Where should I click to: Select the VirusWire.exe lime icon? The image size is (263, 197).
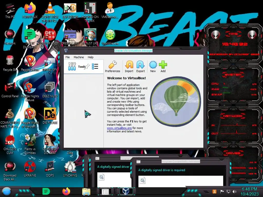coord(110,37)
